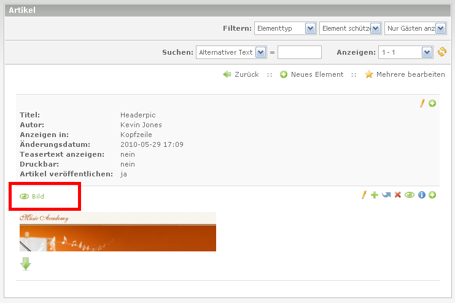This screenshot has height=303, width=455.
Task: Click green plus icon in article header
Action: (432, 103)
